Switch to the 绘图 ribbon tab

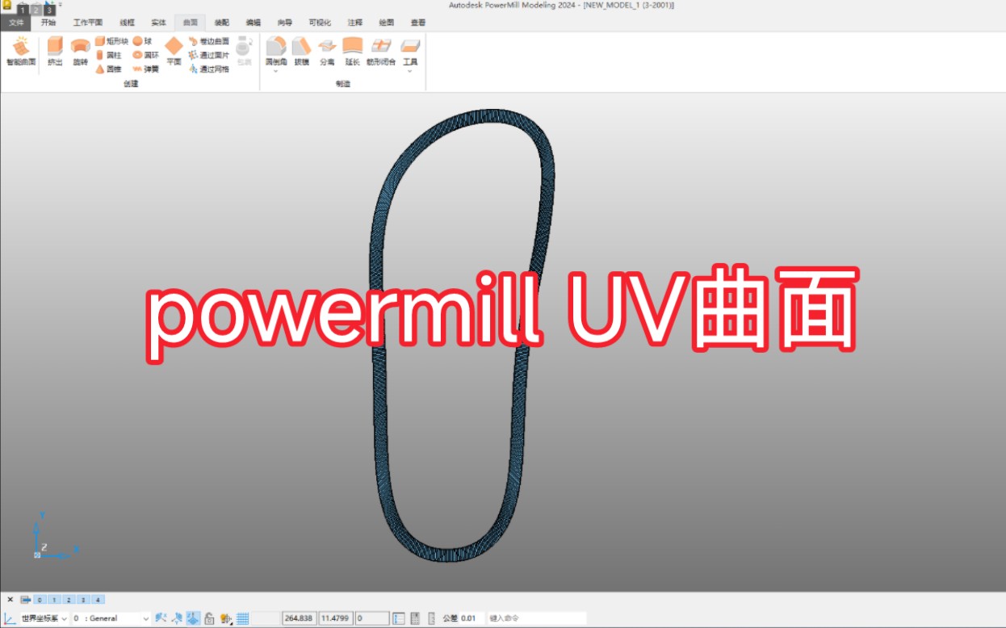(387, 23)
